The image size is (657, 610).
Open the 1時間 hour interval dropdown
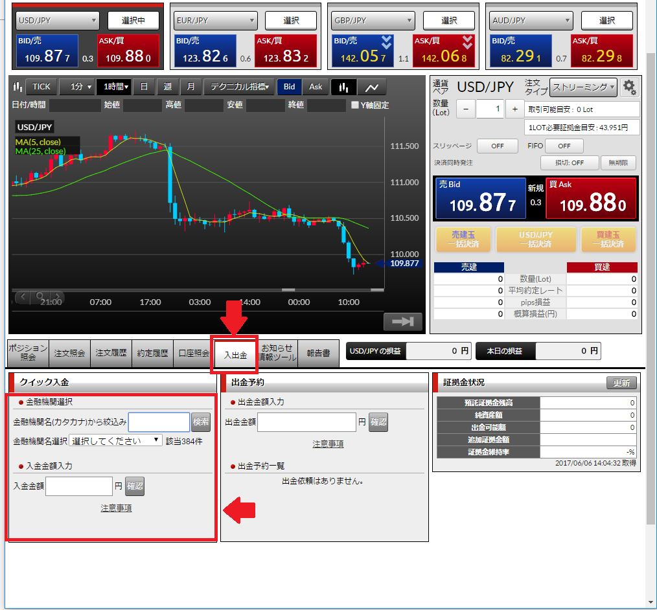[x=113, y=87]
